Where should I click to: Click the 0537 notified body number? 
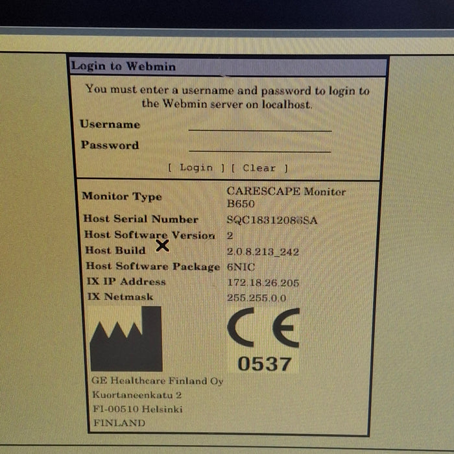click(x=265, y=364)
